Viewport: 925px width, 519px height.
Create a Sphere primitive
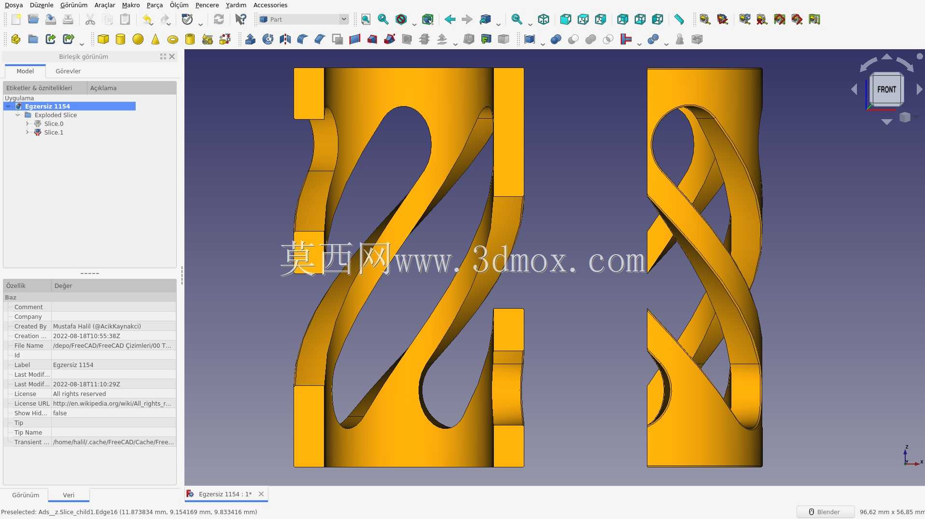[x=138, y=39]
